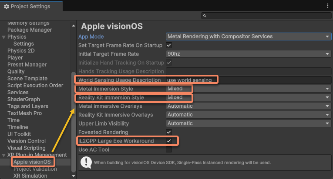Collapse the XR Plug-in Management section

point(4,155)
